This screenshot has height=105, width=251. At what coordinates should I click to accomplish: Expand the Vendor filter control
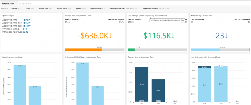81,8
